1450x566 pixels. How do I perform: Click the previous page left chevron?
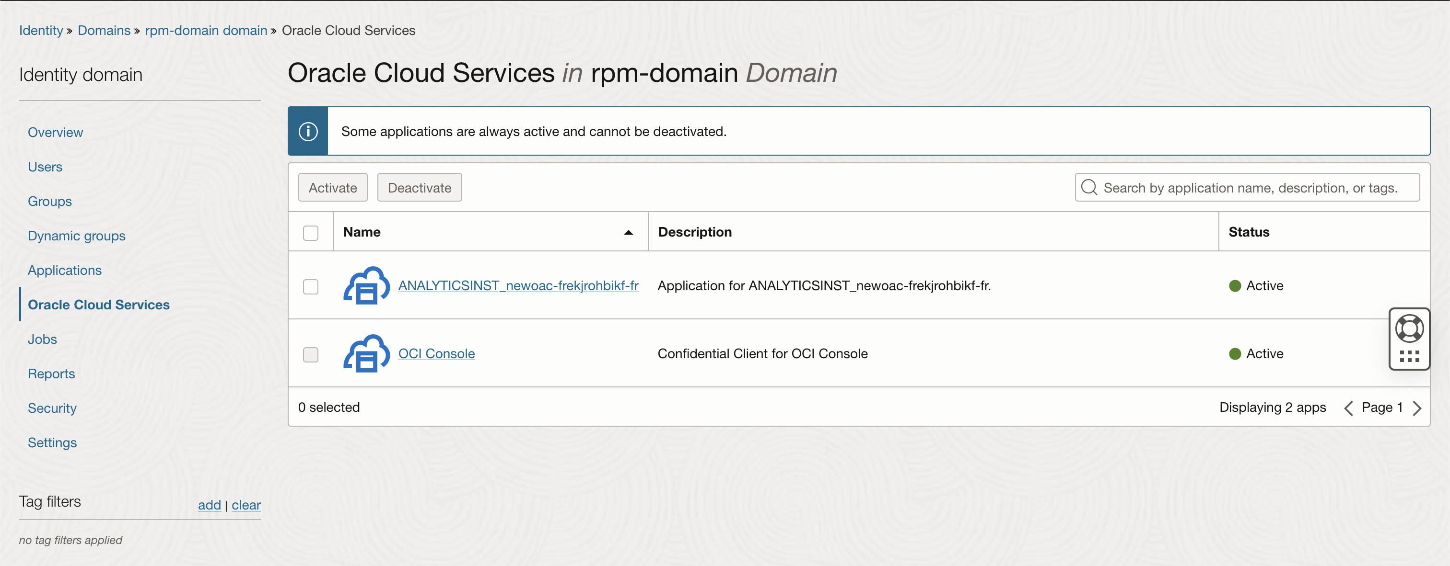coord(1349,408)
